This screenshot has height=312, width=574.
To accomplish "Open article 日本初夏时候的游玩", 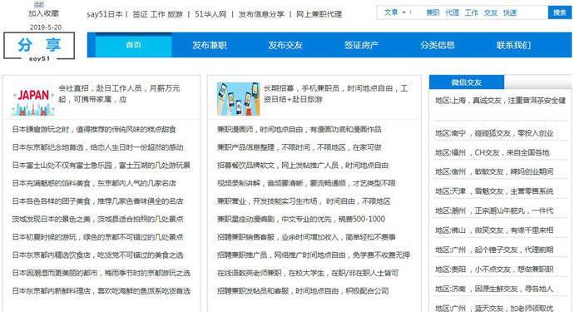I will pos(97,237).
